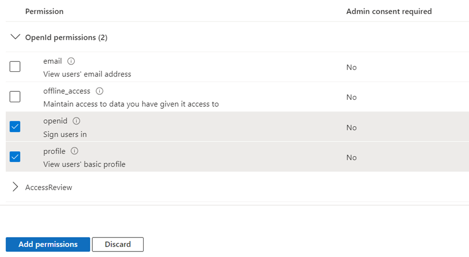Select the Admin consent required header
Image resolution: width=469 pixels, height=257 pixels.
(389, 11)
